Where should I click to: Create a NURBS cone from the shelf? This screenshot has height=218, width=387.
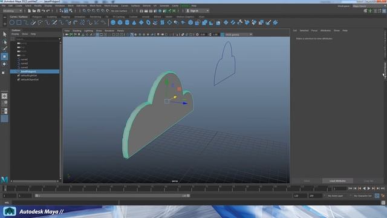coord(134,22)
